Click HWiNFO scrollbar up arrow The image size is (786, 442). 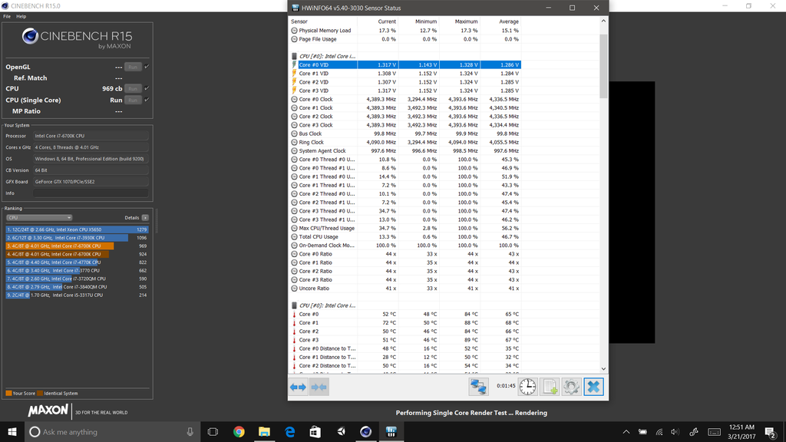pyautogui.click(x=603, y=21)
